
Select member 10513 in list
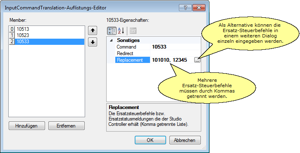(47, 29)
